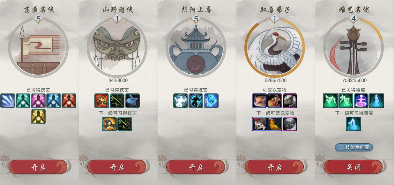Click the level 4 badge above 雅艺名优 emblem
The height and width of the screenshot is (185, 394).
point(353,19)
